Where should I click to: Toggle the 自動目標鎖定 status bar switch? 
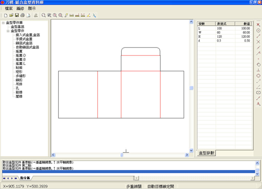161,186
